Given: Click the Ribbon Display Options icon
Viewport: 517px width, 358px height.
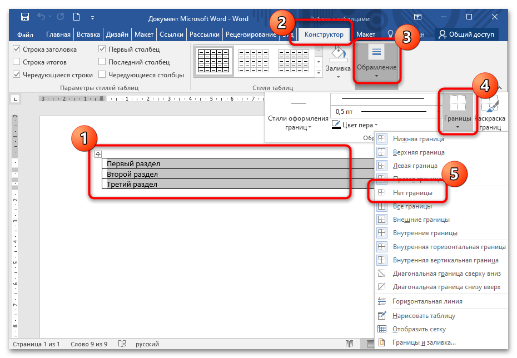Looking at the screenshot, I should pyautogui.click(x=417, y=17).
